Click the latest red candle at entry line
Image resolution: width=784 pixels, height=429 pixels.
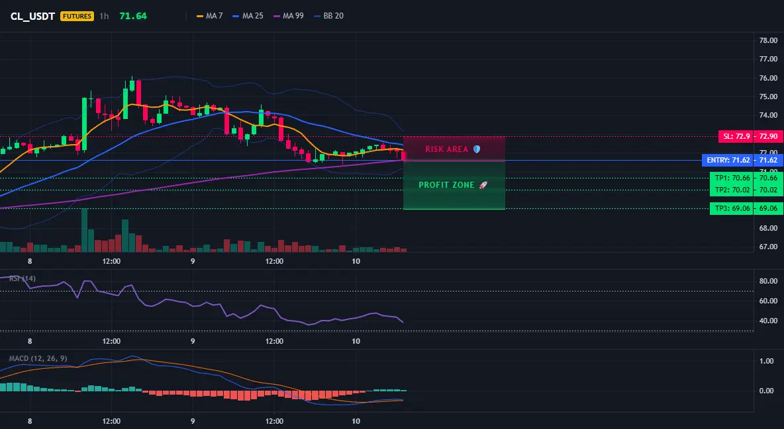pyautogui.click(x=403, y=155)
